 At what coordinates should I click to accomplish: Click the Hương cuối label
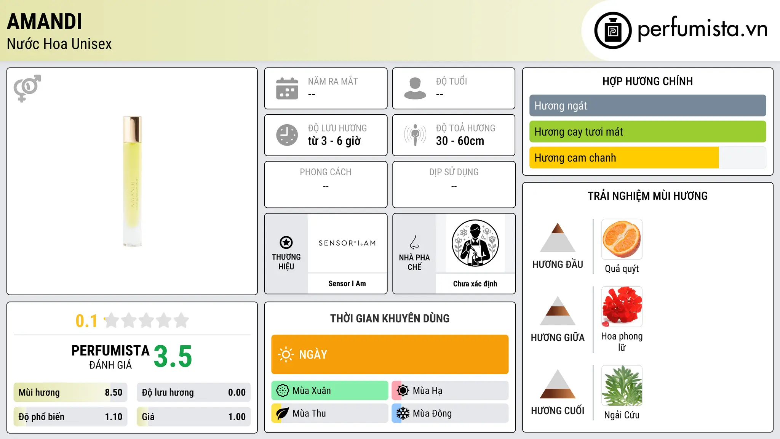(558, 411)
